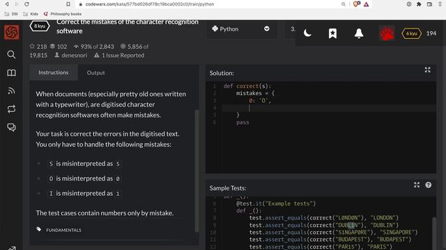Open the Brave Shields lion icon
The width and height of the screenshot is (446, 250).
click(x=356, y=4)
